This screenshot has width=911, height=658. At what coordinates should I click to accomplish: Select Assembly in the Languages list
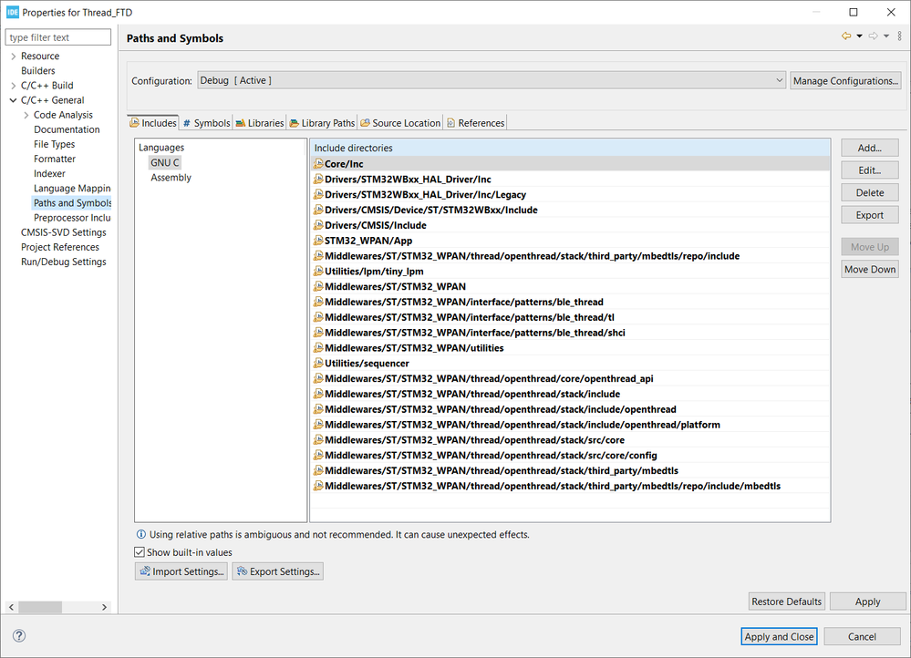pyautogui.click(x=171, y=178)
